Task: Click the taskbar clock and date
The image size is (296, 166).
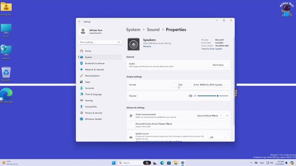Action: click(x=280, y=163)
